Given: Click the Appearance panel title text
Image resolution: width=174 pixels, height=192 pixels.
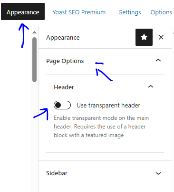Looking at the screenshot, I should coord(63,38).
